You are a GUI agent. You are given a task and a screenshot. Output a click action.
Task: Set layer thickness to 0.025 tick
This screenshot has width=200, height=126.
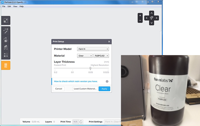(x=108, y=70)
